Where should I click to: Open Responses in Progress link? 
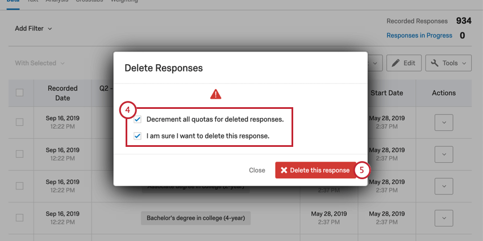pyautogui.click(x=419, y=35)
